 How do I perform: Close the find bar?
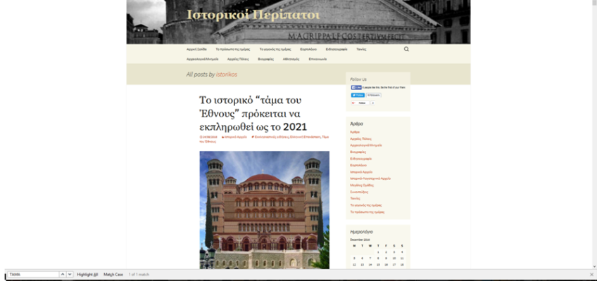click(x=591, y=274)
